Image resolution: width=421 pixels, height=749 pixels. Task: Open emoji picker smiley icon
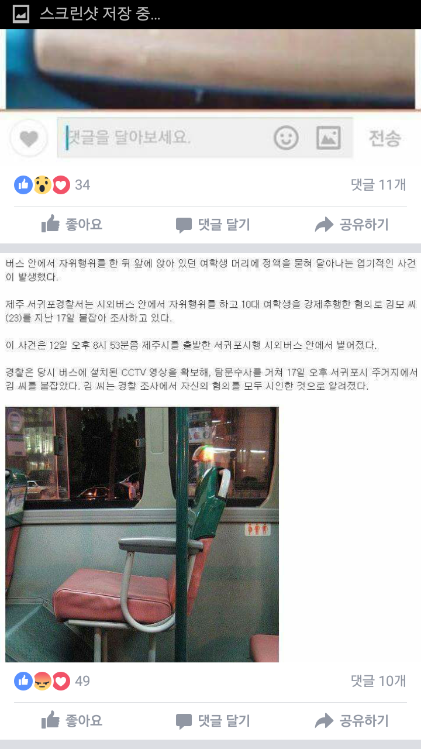coord(286,138)
